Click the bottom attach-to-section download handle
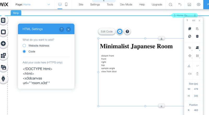The height and width of the screenshot is (115, 209). point(161,106)
